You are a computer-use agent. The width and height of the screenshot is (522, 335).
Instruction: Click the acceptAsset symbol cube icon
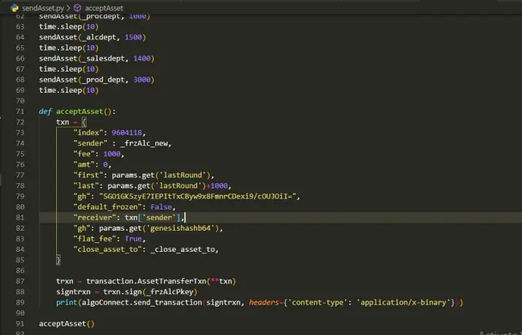[x=77, y=8]
